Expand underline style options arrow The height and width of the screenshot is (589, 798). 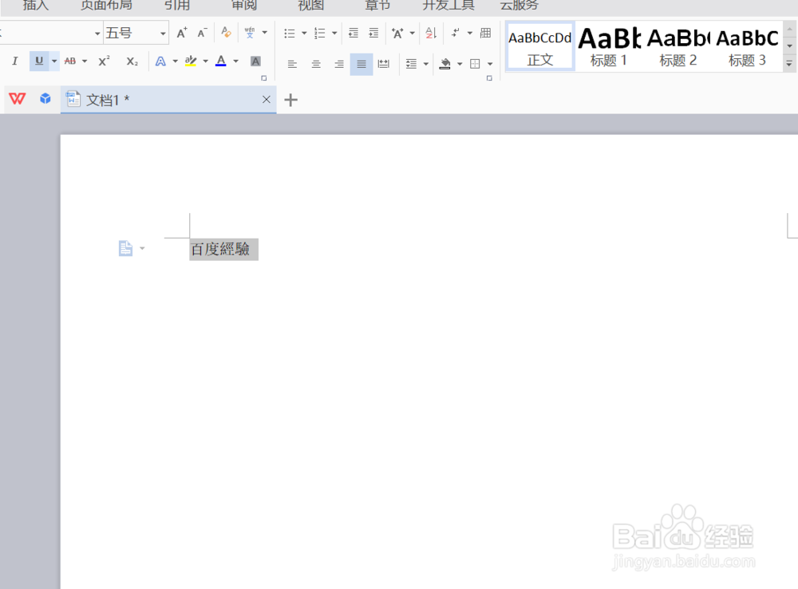54,61
